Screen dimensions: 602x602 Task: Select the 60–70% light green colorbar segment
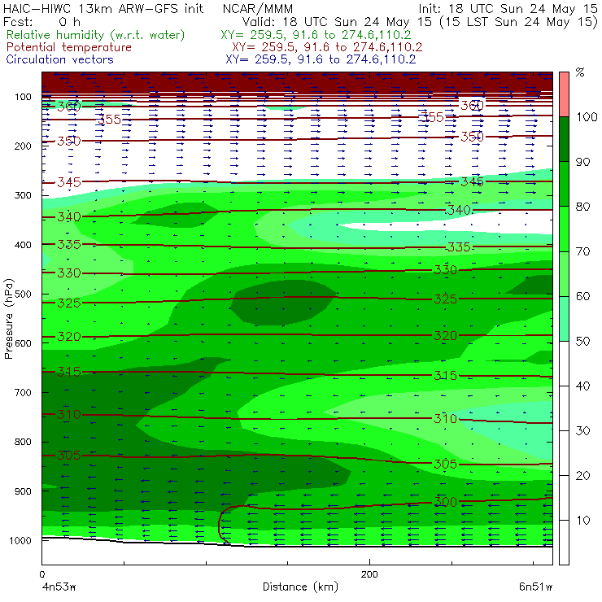tap(564, 273)
